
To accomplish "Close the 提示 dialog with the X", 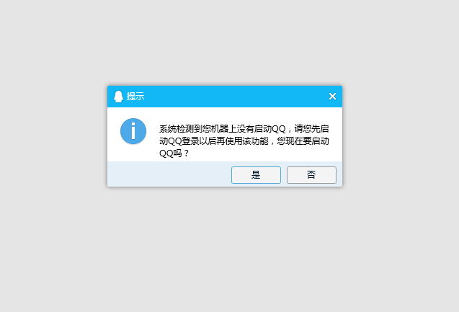I will (332, 97).
